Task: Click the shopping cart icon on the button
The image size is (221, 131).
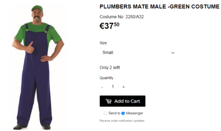Action: 108,101
